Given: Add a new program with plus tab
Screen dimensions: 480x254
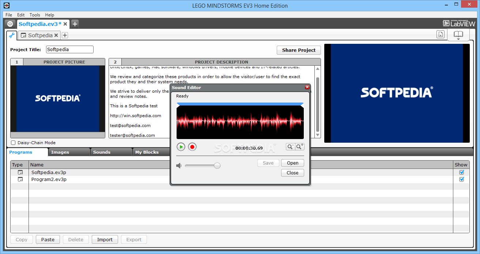Looking at the screenshot, I should click(x=65, y=35).
